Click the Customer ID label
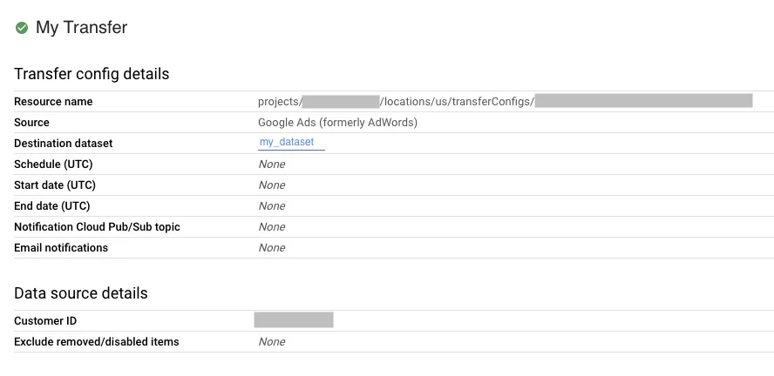This screenshot has width=774, height=376. tap(45, 321)
